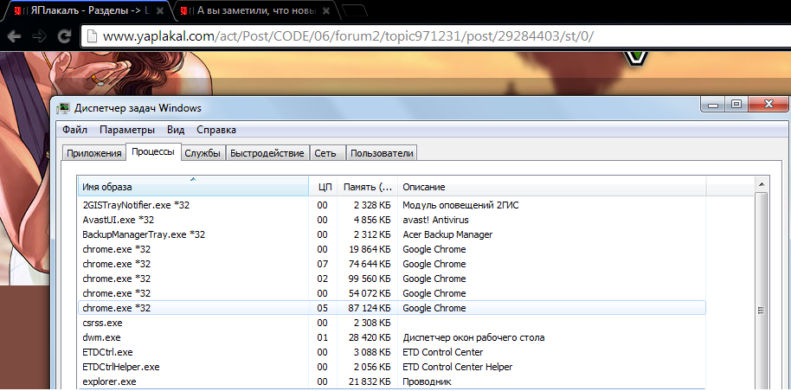Click the browser forward arrow
The image size is (791, 391).
[x=39, y=36]
